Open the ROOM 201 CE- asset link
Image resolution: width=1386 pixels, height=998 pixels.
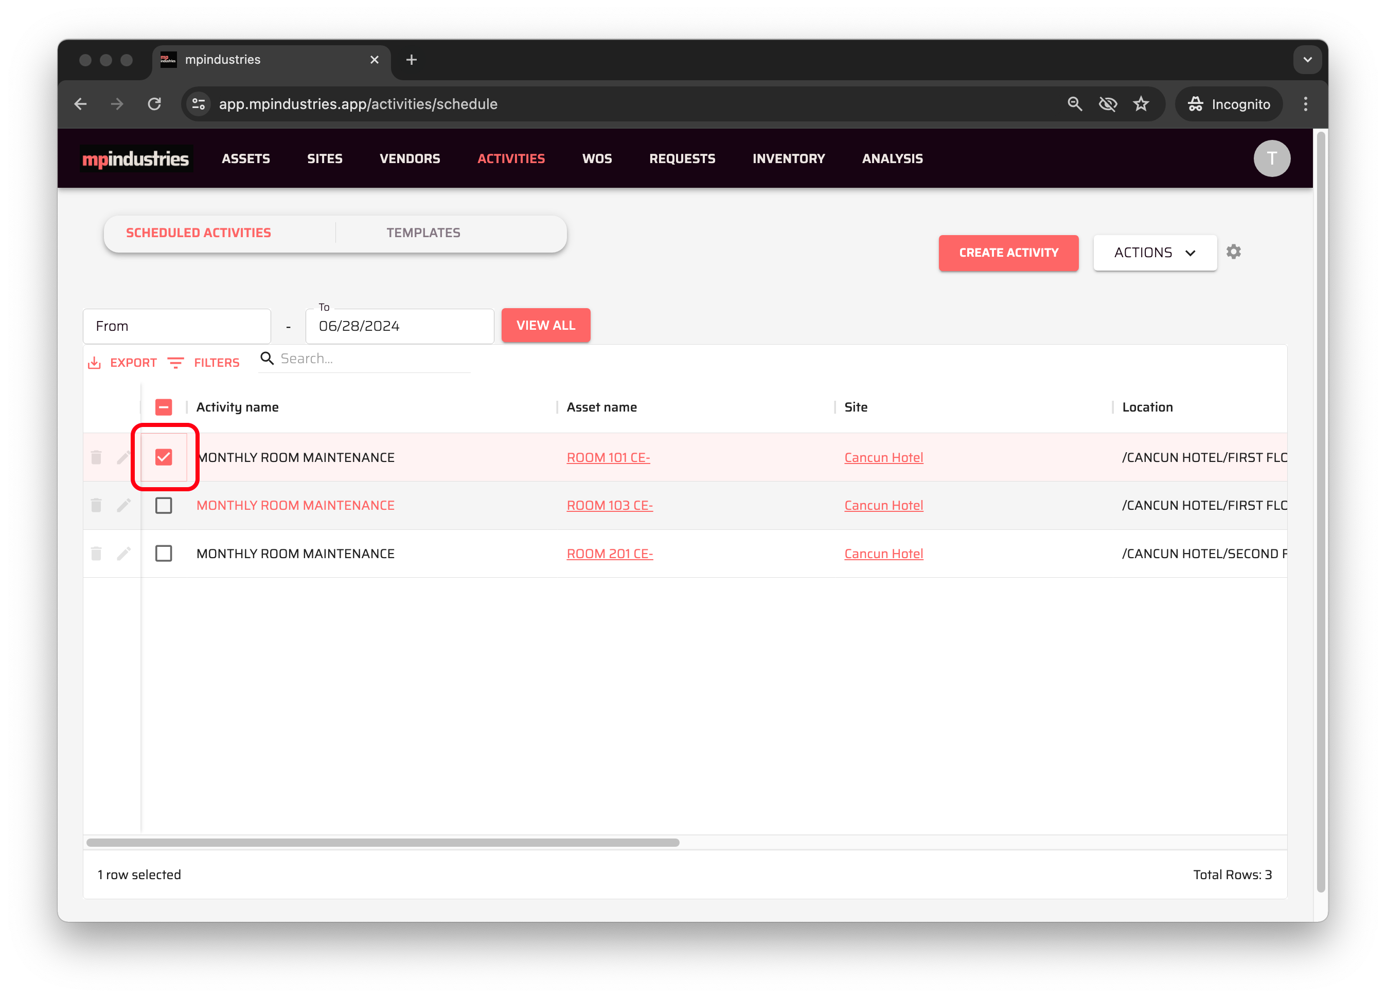[x=609, y=554]
